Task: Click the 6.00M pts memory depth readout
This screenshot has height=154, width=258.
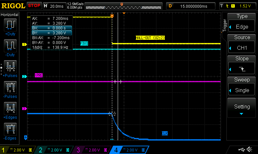Action: click(x=75, y=7)
